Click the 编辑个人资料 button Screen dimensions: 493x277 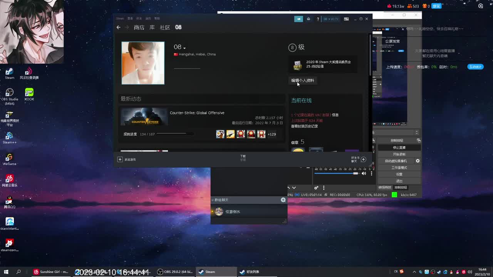[x=303, y=80]
